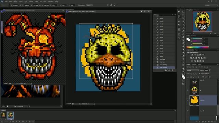The height and width of the screenshot is (123, 219).
Task: Open the layer Opacity dropdown arrow
Action: [210, 70]
